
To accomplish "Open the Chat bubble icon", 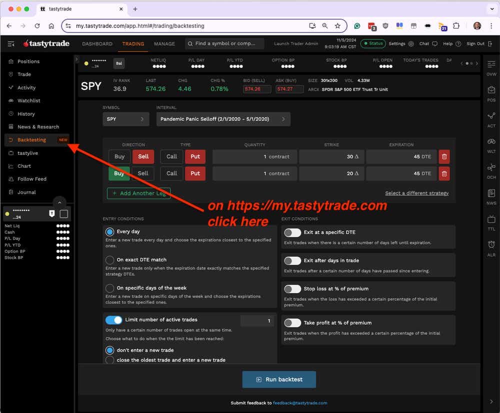I will click(x=434, y=44).
